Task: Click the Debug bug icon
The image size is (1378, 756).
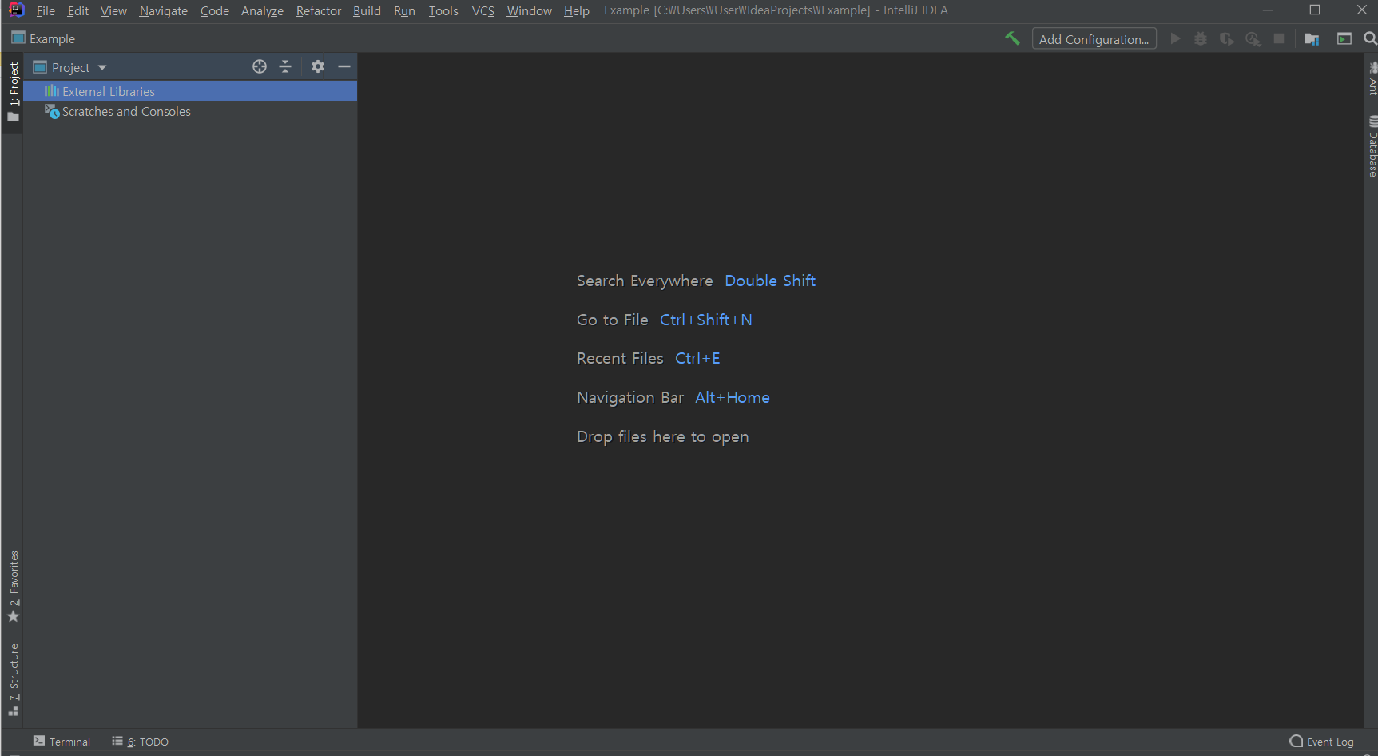Action: pyautogui.click(x=1201, y=38)
